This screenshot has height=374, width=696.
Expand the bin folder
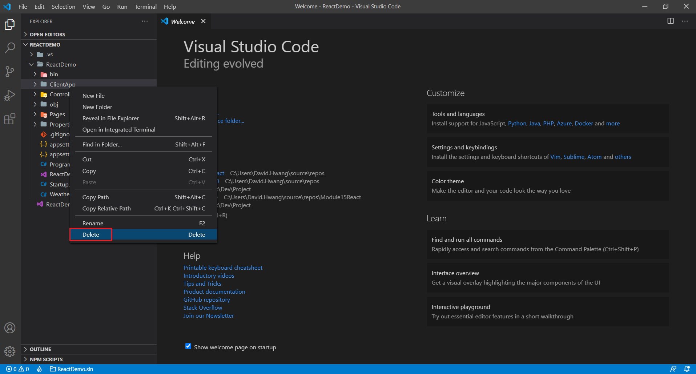tap(89, 74)
